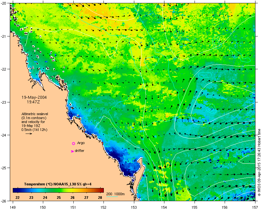Click the '152' longitude axis label
This screenshot has width=262, height=210.
pyautogui.click(x=103, y=207)
